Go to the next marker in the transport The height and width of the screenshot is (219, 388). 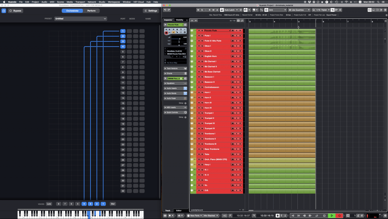coord(299,216)
